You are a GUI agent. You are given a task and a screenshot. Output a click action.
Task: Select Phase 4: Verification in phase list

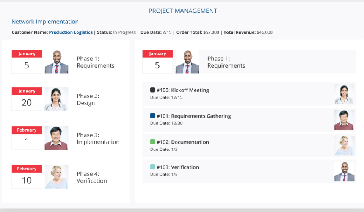click(92, 177)
